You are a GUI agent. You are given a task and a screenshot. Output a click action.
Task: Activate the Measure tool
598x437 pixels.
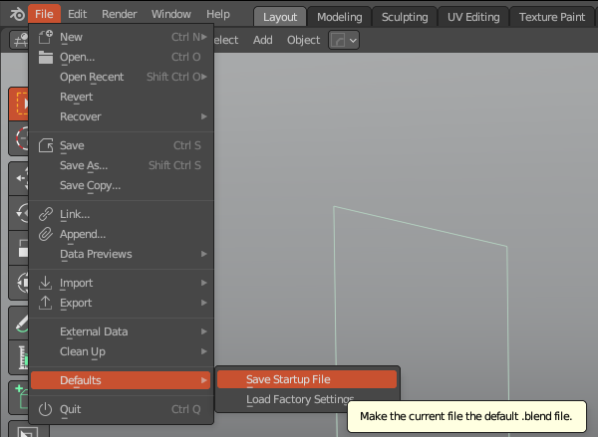click(x=19, y=357)
